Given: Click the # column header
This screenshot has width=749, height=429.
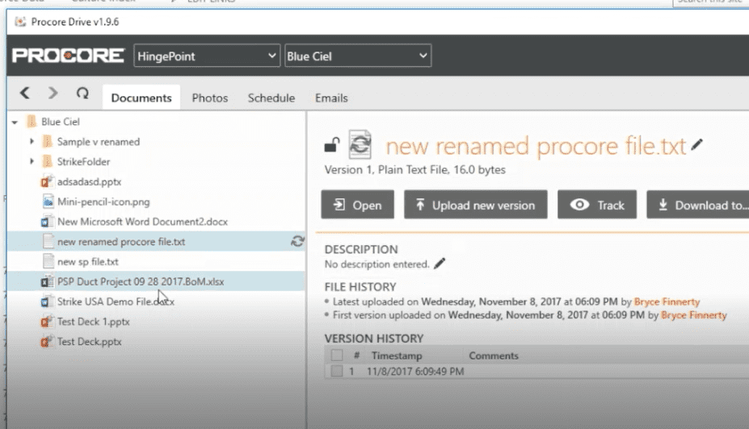Looking at the screenshot, I should tap(356, 356).
